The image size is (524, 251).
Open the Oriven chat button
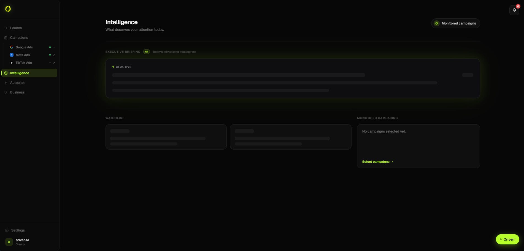[x=507, y=239]
